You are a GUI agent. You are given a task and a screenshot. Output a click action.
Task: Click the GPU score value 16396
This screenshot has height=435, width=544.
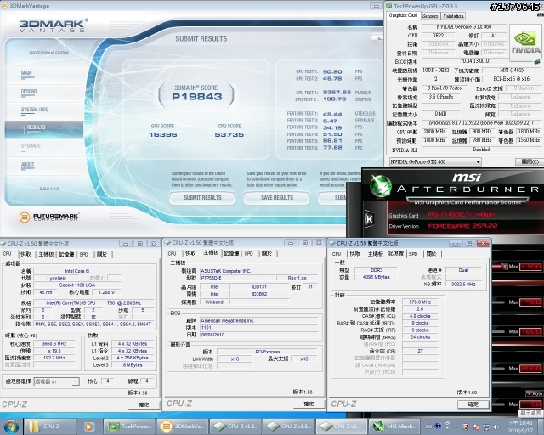(x=162, y=134)
